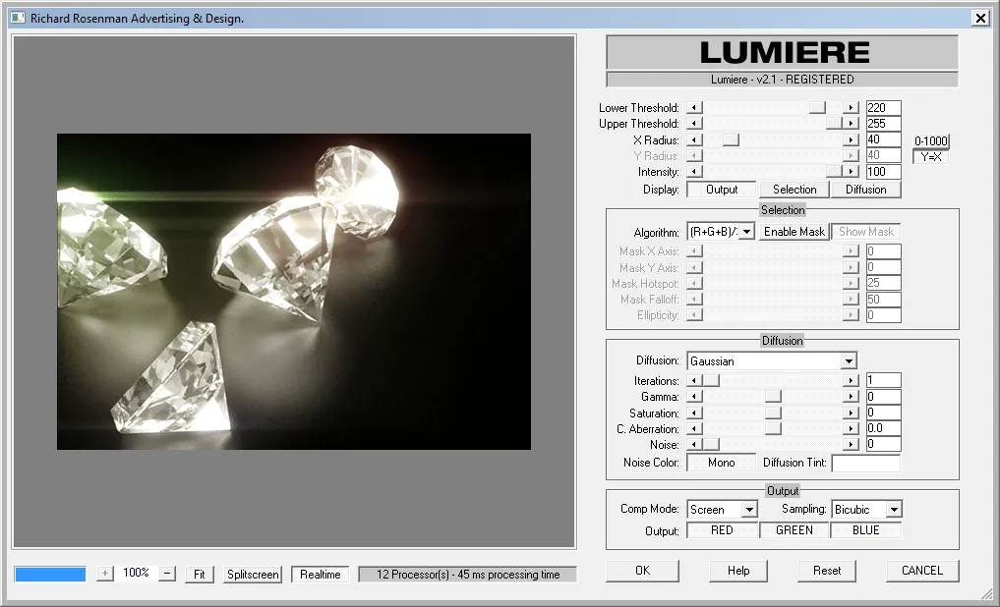Decrease X Radius using the left arrow
Image resolution: width=1000 pixels, height=607 pixels.
tap(693, 139)
